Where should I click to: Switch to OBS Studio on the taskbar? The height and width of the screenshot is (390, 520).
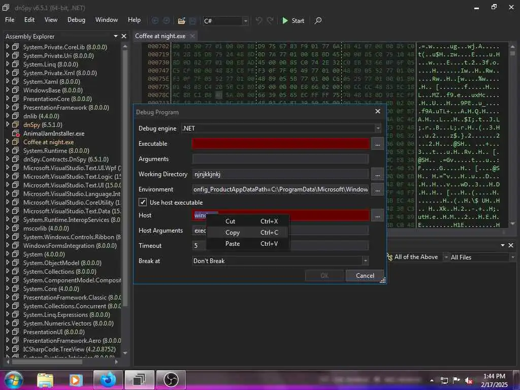pyautogui.click(x=171, y=380)
